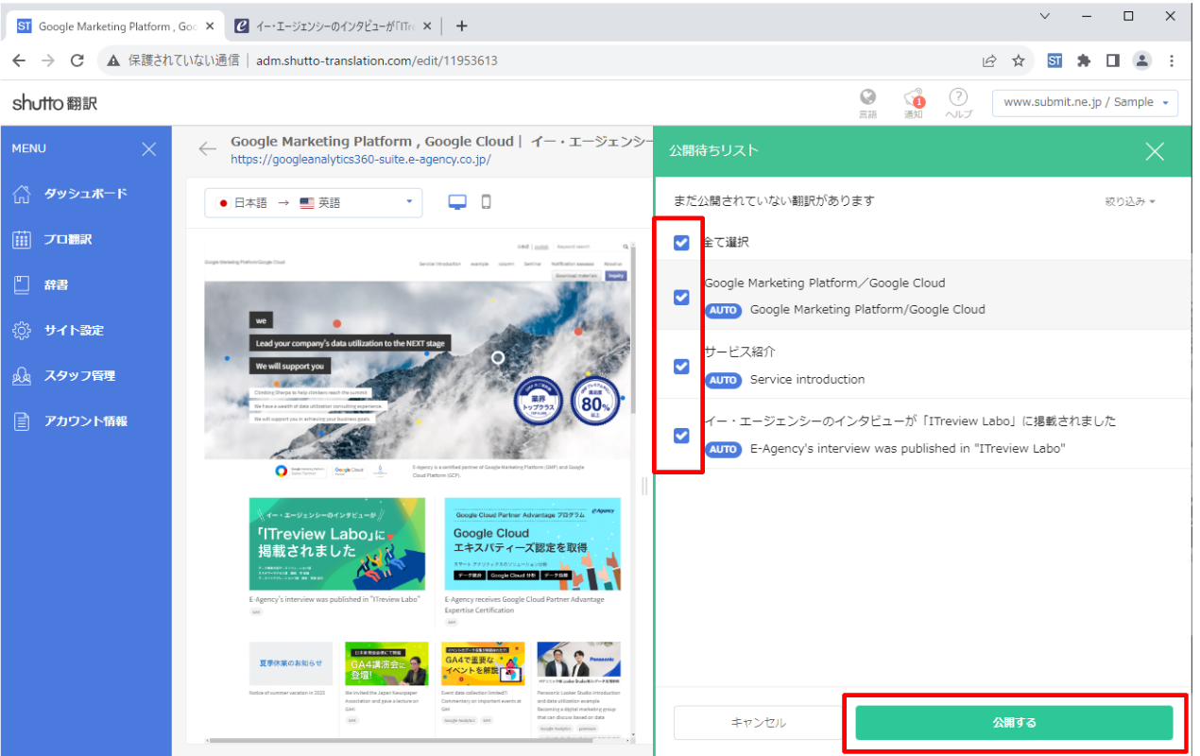1200x756 pixels.
Task: Click the ST extension icon
Action: point(1054,60)
